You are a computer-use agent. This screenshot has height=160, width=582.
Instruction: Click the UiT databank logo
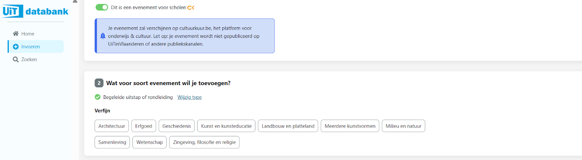[35, 11]
